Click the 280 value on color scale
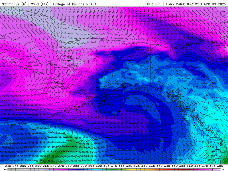Image resolution: width=228 pixels, height=171 pixels. tap(68, 166)
